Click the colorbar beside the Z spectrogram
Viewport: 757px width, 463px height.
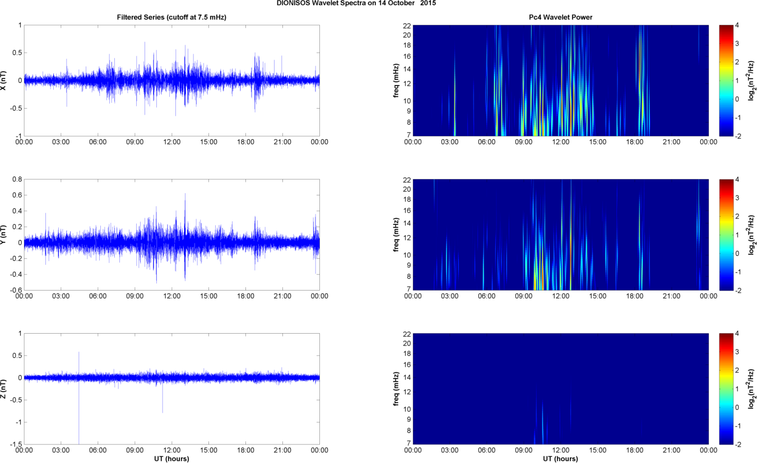tap(725, 389)
